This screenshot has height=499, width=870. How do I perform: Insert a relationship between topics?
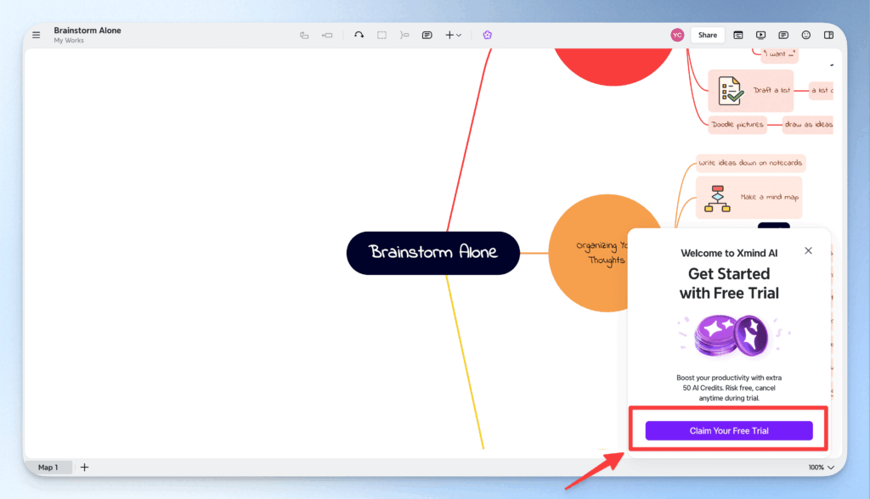pyautogui.click(x=404, y=35)
